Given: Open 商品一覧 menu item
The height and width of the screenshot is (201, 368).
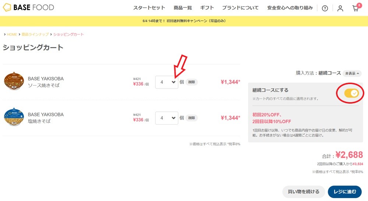Looking at the screenshot, I should coord(183,8).
